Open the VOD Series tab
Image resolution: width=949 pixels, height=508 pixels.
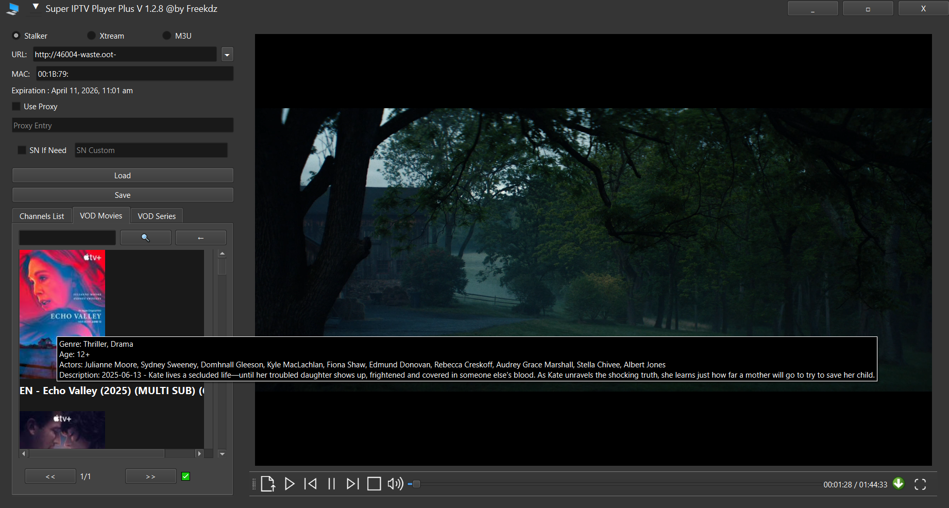tap(157, 216)
